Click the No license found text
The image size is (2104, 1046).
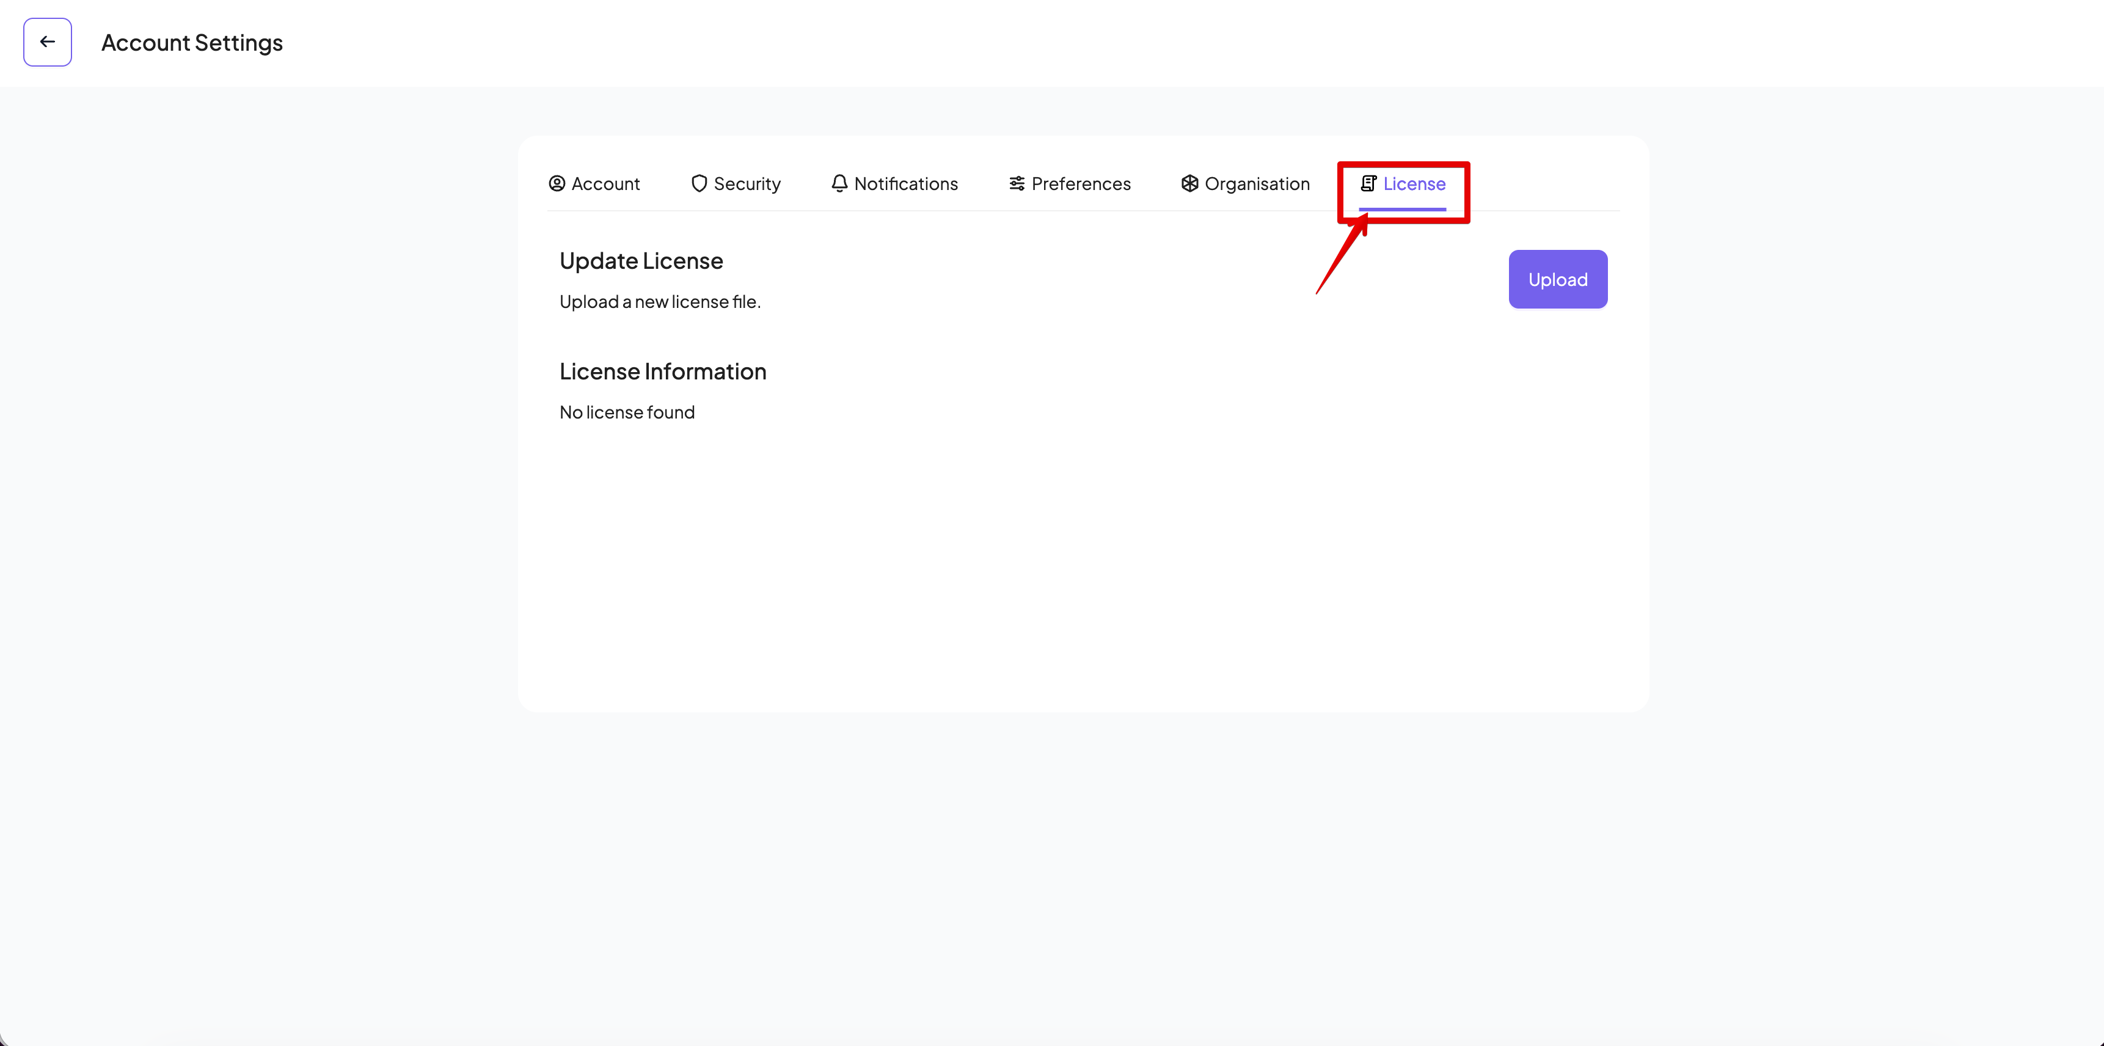[626, 412]
